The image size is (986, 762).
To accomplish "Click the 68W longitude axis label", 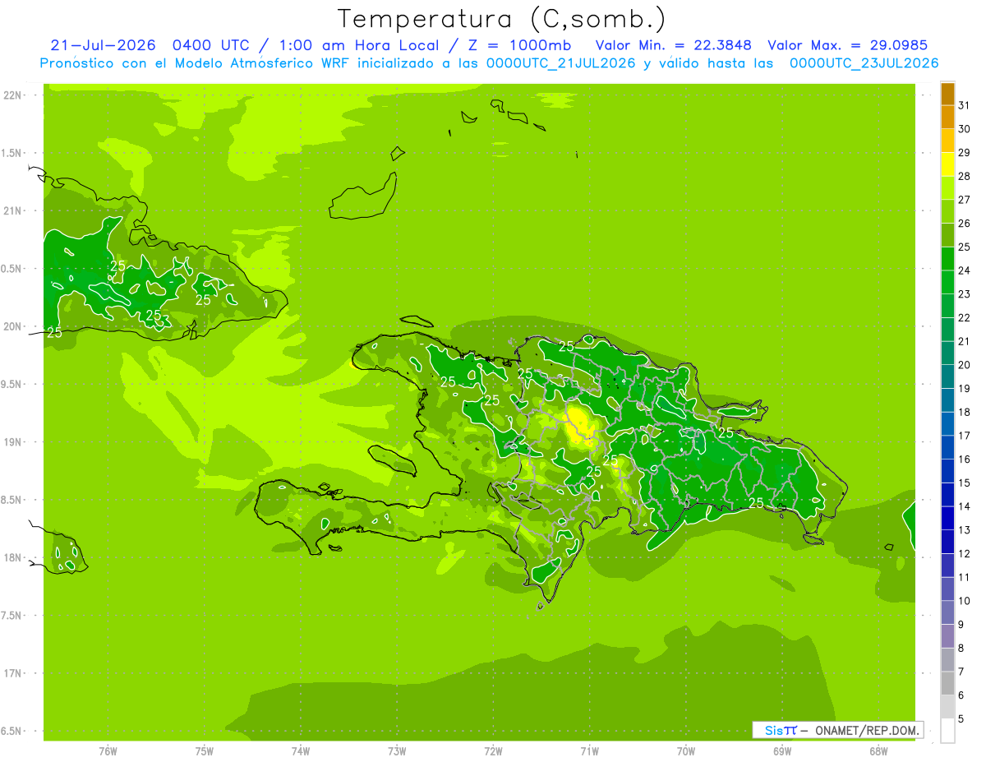I will tap(878, 751).
